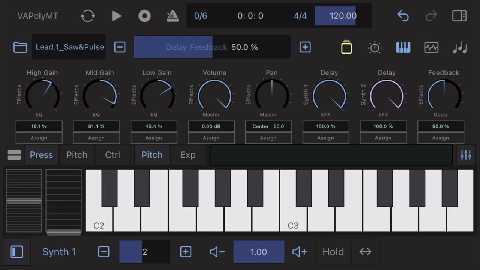Click the undo arrow
Screen dimensions: 480x270
pos(403,16)
